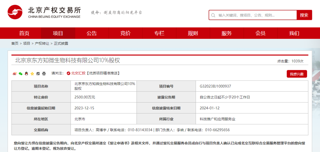Screen dimensions: 320x152
Task: Select the 公告 tab in navigation bar
Action: (92, 33)
